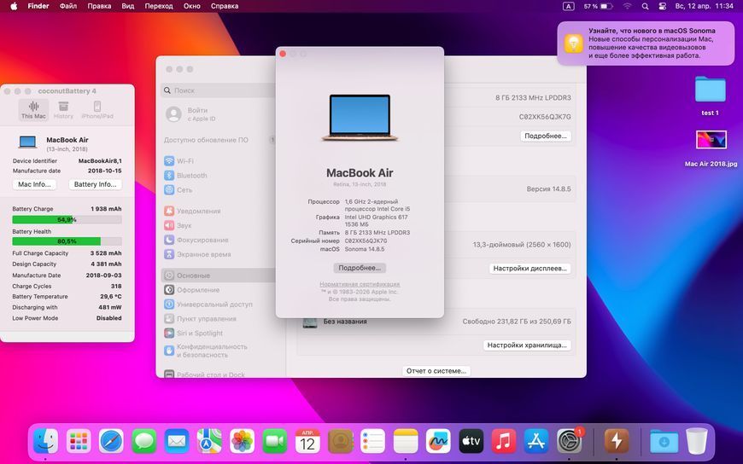Select Основные in Settings sidebar
743x464 pixels.
[x=218, y=275]
